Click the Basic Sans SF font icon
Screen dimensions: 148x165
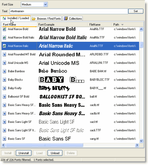pos(4,139)
